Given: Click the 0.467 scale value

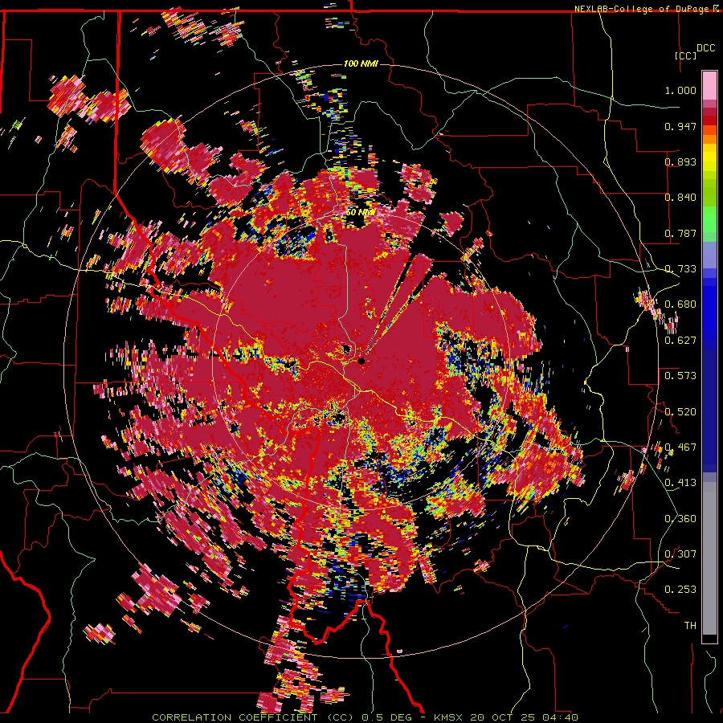Looking at the screenshot, I should (x=680, y=447).
